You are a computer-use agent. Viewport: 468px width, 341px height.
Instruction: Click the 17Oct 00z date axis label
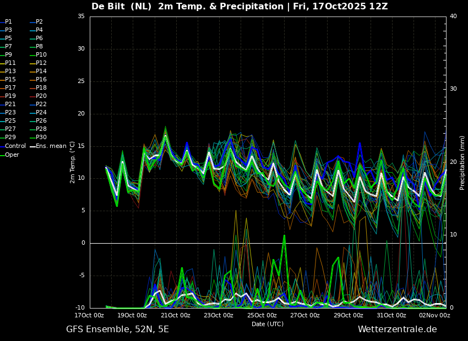click(x=89, y=315)
